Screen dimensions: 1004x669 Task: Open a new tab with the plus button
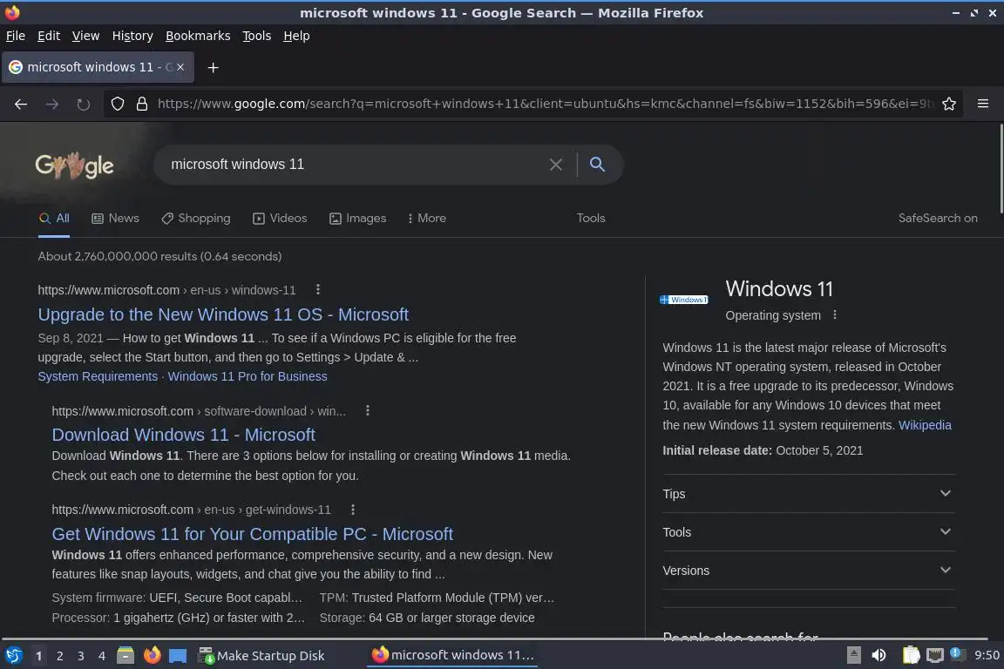pyautogui.click(x=214, y=67)
